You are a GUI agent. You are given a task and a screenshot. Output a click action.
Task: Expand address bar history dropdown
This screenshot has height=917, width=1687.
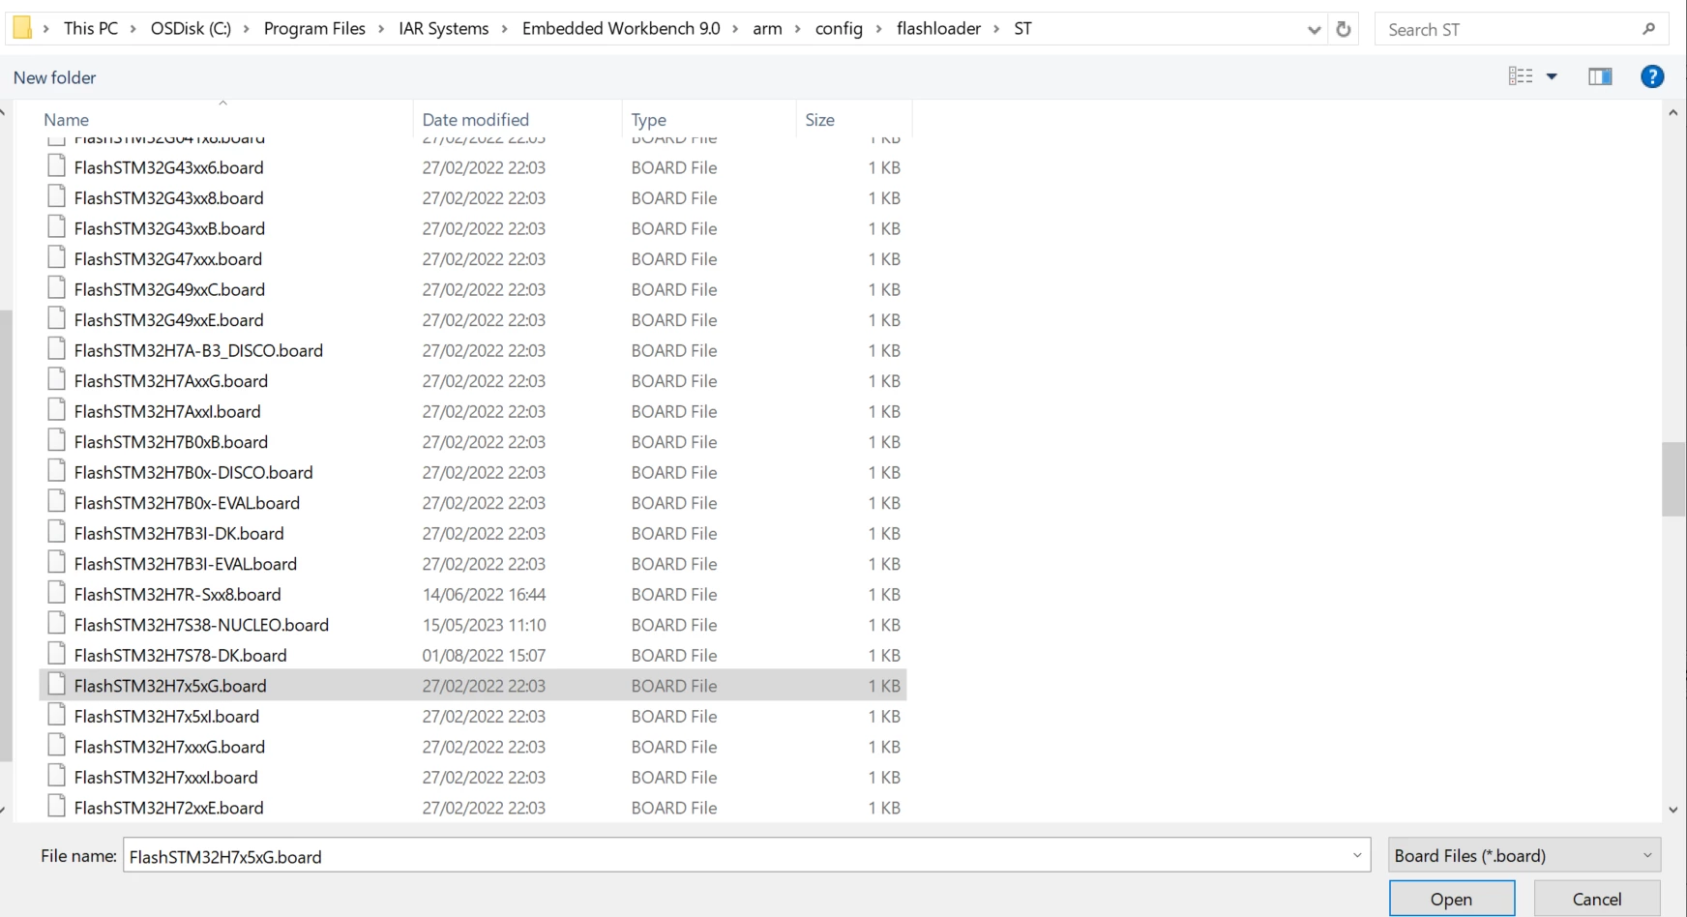[1314, 30]
